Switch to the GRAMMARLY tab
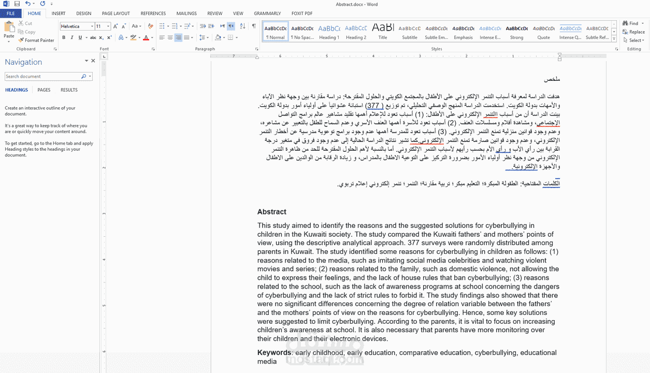The width and height of the screenshot is (650, 373). coord(267,13)
